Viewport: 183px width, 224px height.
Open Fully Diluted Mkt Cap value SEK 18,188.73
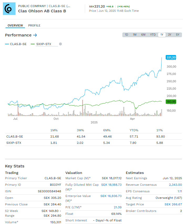[x=111, y=185]
